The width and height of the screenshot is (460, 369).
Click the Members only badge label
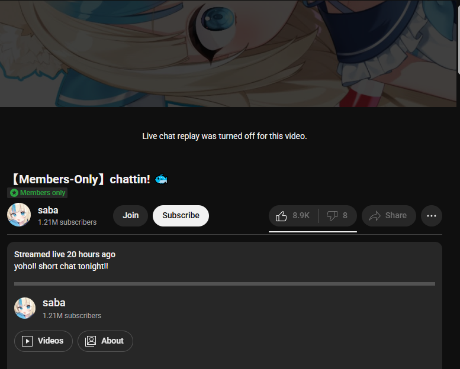coord(43,193)
